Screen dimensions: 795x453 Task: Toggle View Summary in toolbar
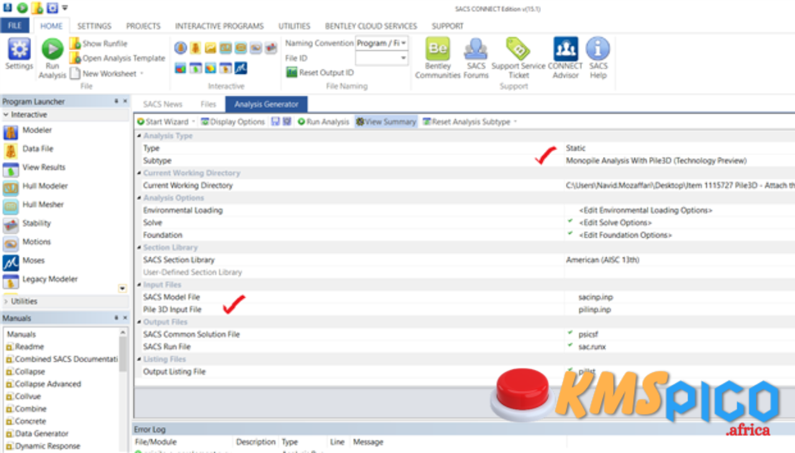pyautogui.click(x=386, y=122)
